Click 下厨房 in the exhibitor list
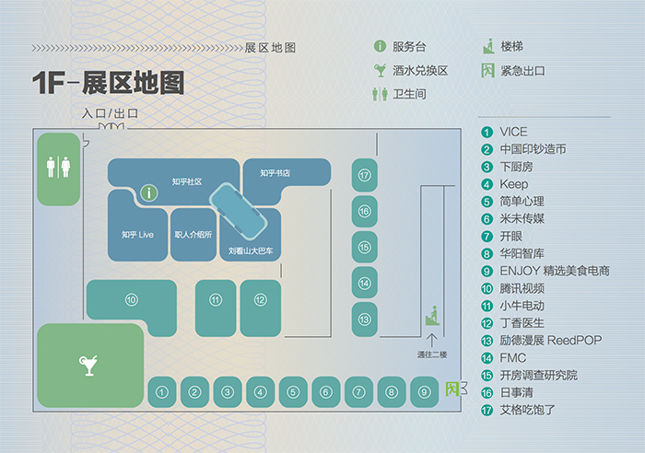The width and height of the screenshot is (645, 453). tap(516, 167)
